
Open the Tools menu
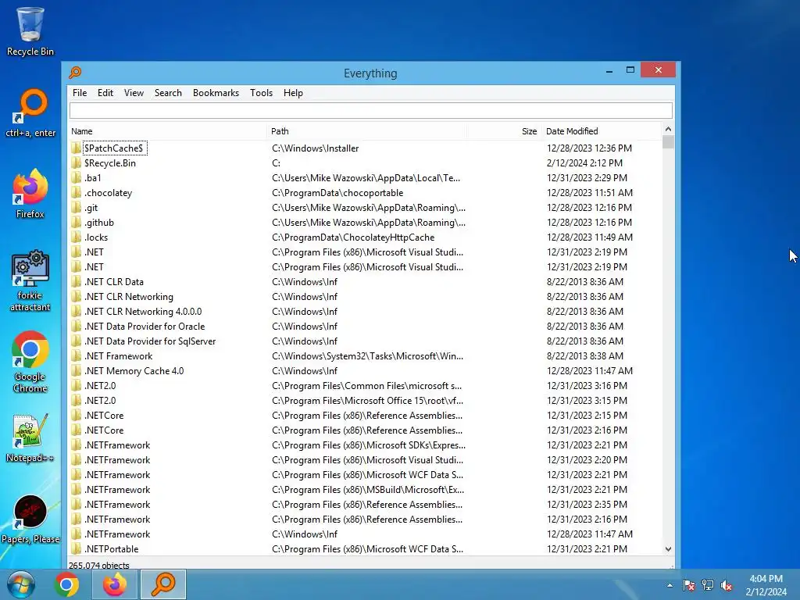(261, 93)
